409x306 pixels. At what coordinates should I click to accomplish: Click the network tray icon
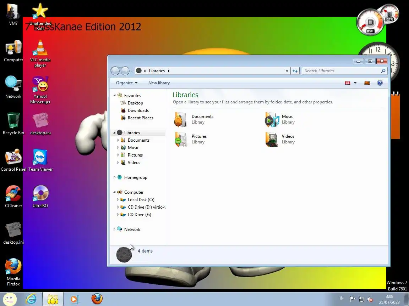[x=361, y=299]
